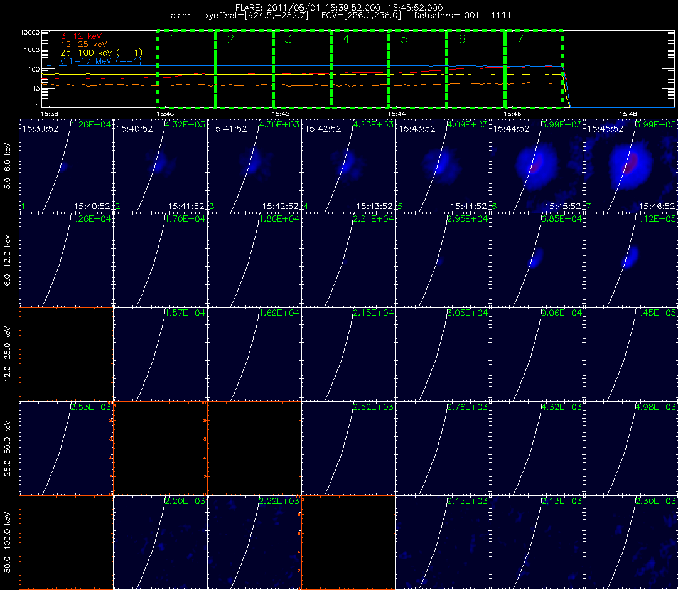The image size is (678, 590).
Task: Select the 6.0-12.0 keV image labeled 1.12E+05
Action: point(632,260)
